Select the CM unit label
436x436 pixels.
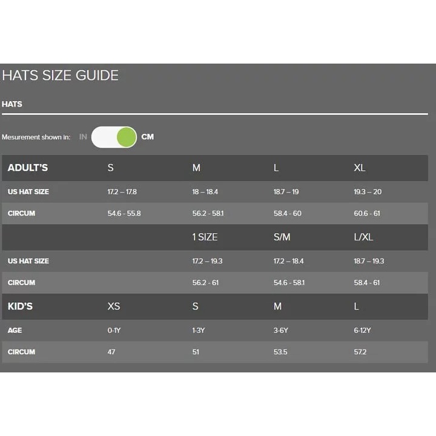point(148,137)
